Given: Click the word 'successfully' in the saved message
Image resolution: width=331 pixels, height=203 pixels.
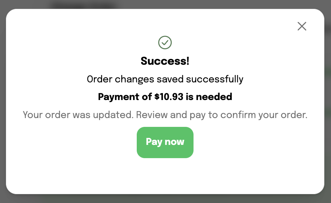Looking at the screenshot, I should (215, 79).
